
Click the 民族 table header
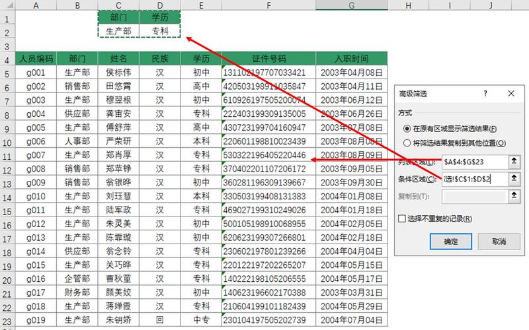(x=159, y=59)
